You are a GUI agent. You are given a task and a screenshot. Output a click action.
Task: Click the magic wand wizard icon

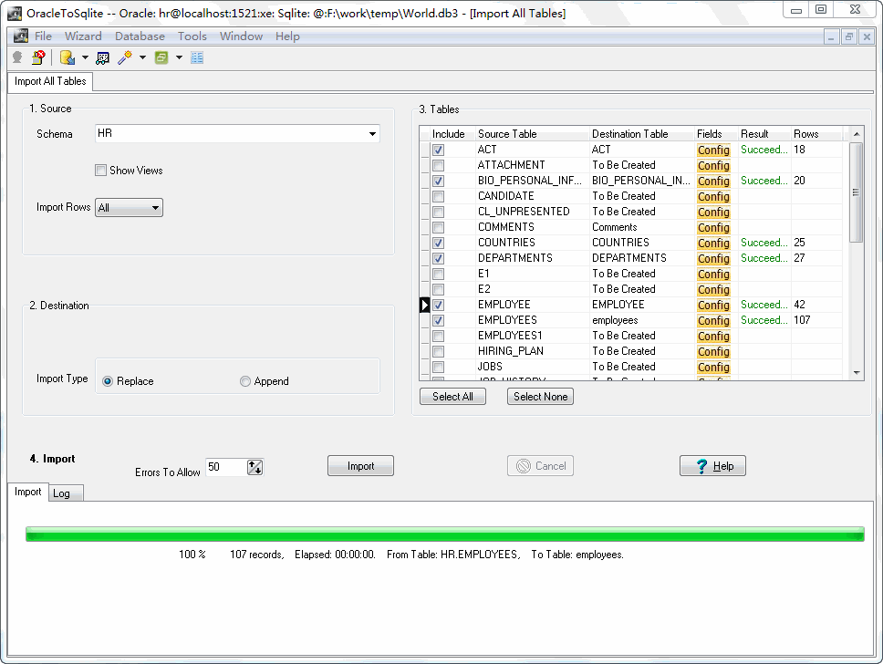[124, 57]
